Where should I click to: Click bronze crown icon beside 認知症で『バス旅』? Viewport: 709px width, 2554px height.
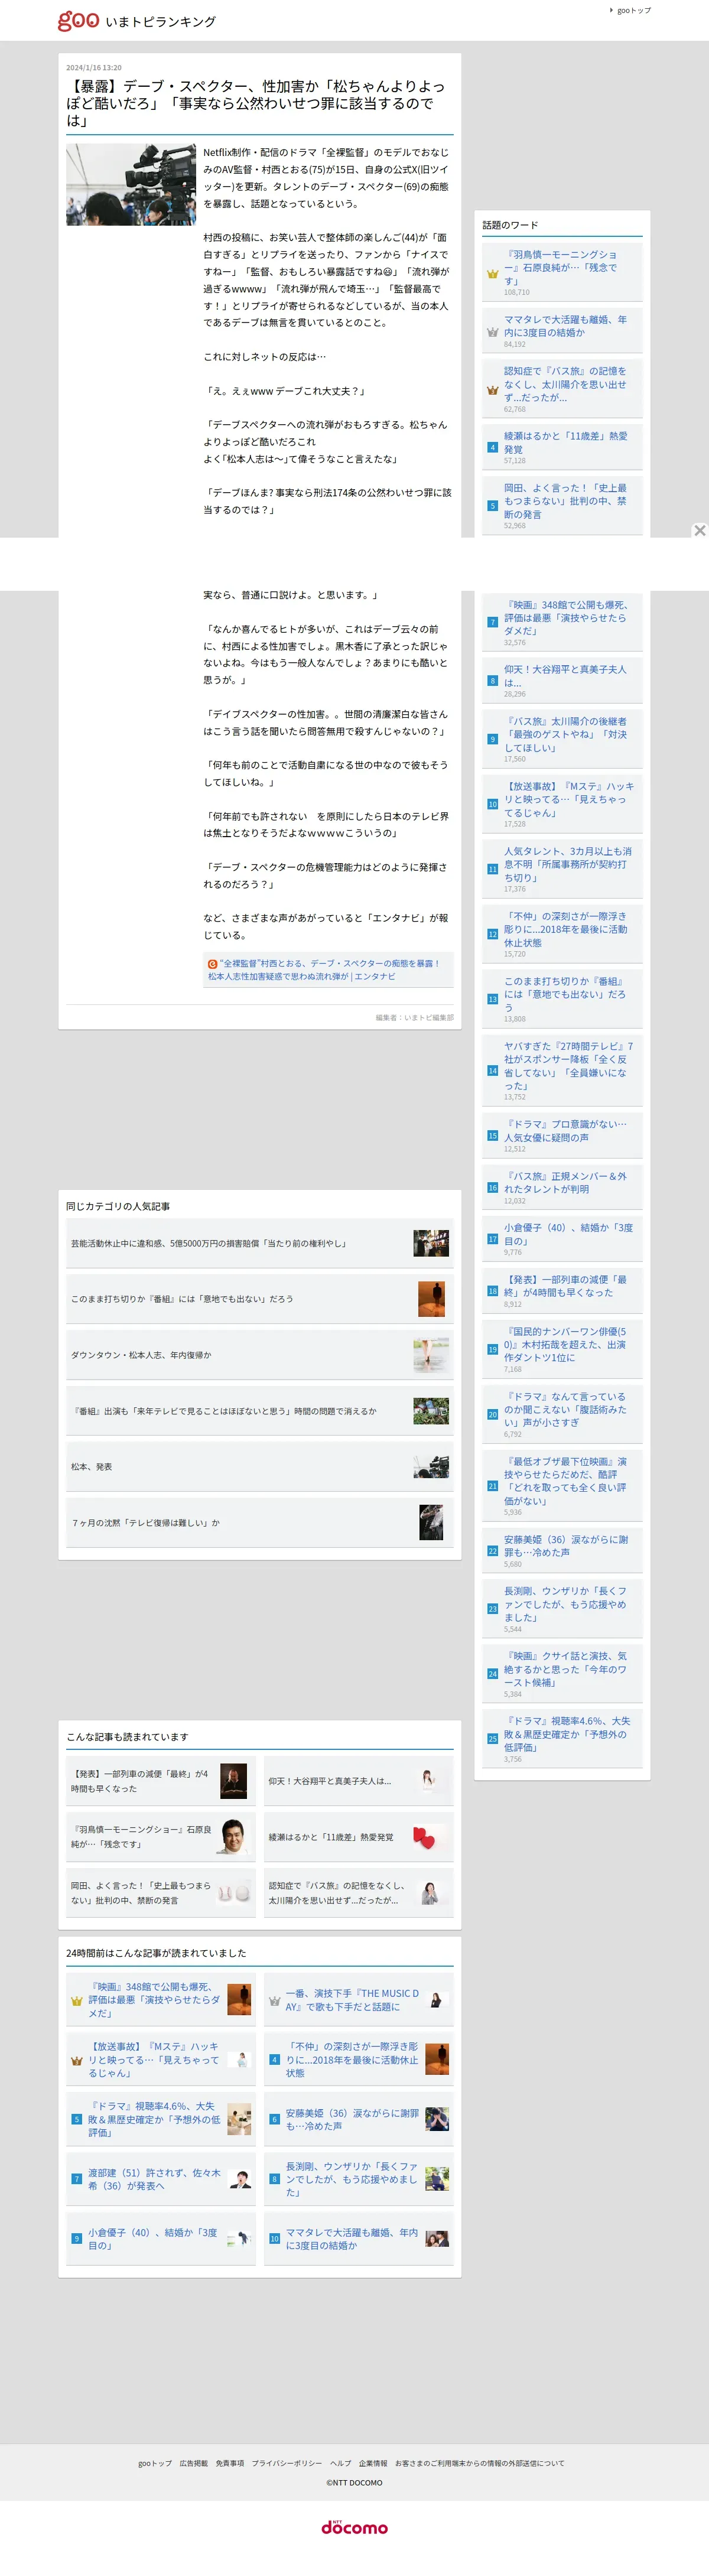492,391
